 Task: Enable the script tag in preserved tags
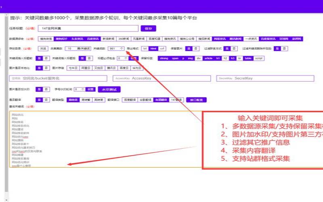(259, 58)
